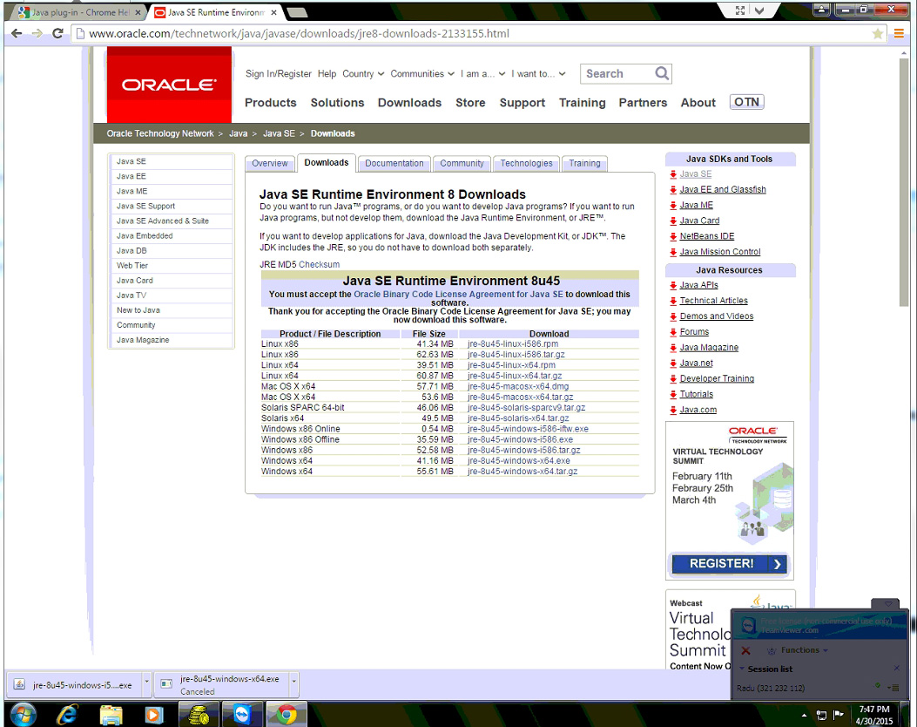Open File Explorer from taskbar

tap(111, 715)
